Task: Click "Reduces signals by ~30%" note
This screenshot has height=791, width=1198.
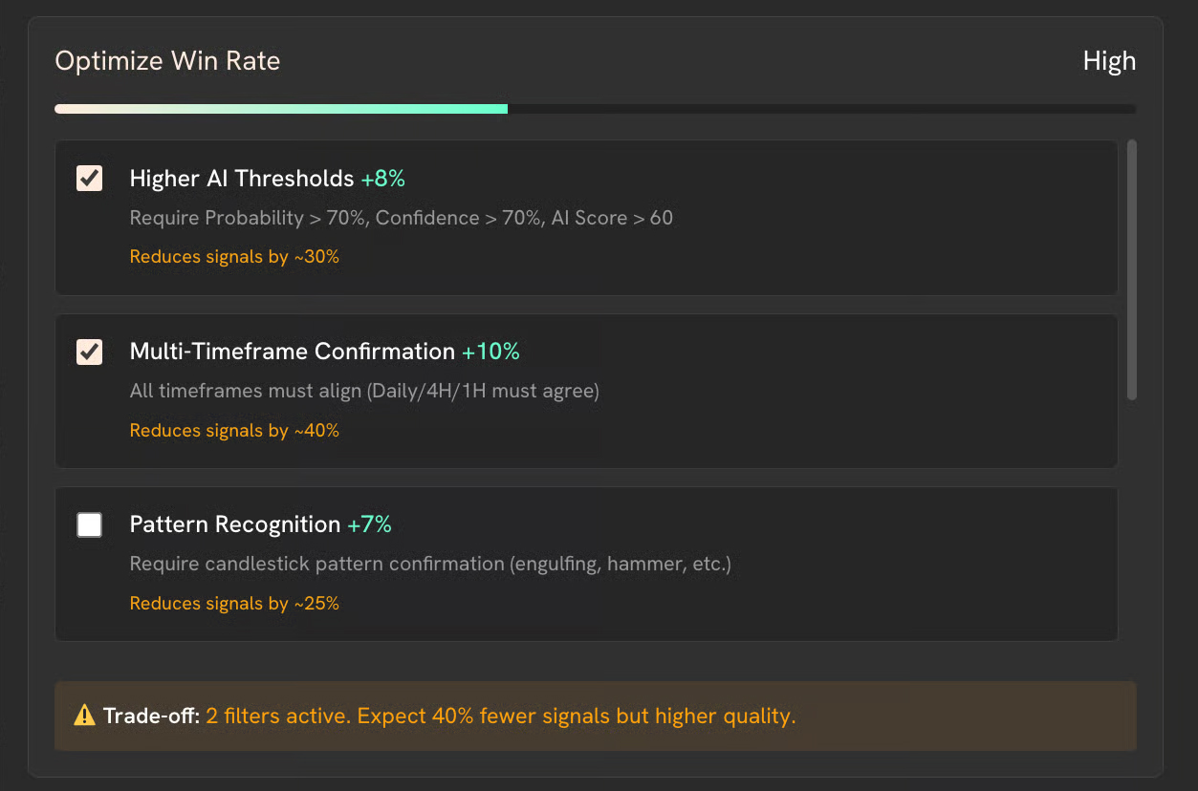Action: [x=234, y=257]
